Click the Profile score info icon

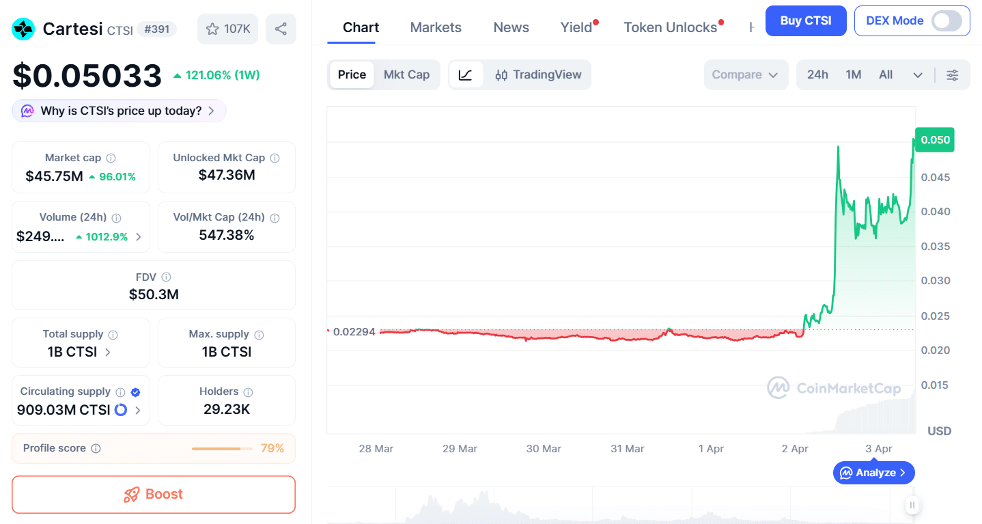(x=96, y=448)
